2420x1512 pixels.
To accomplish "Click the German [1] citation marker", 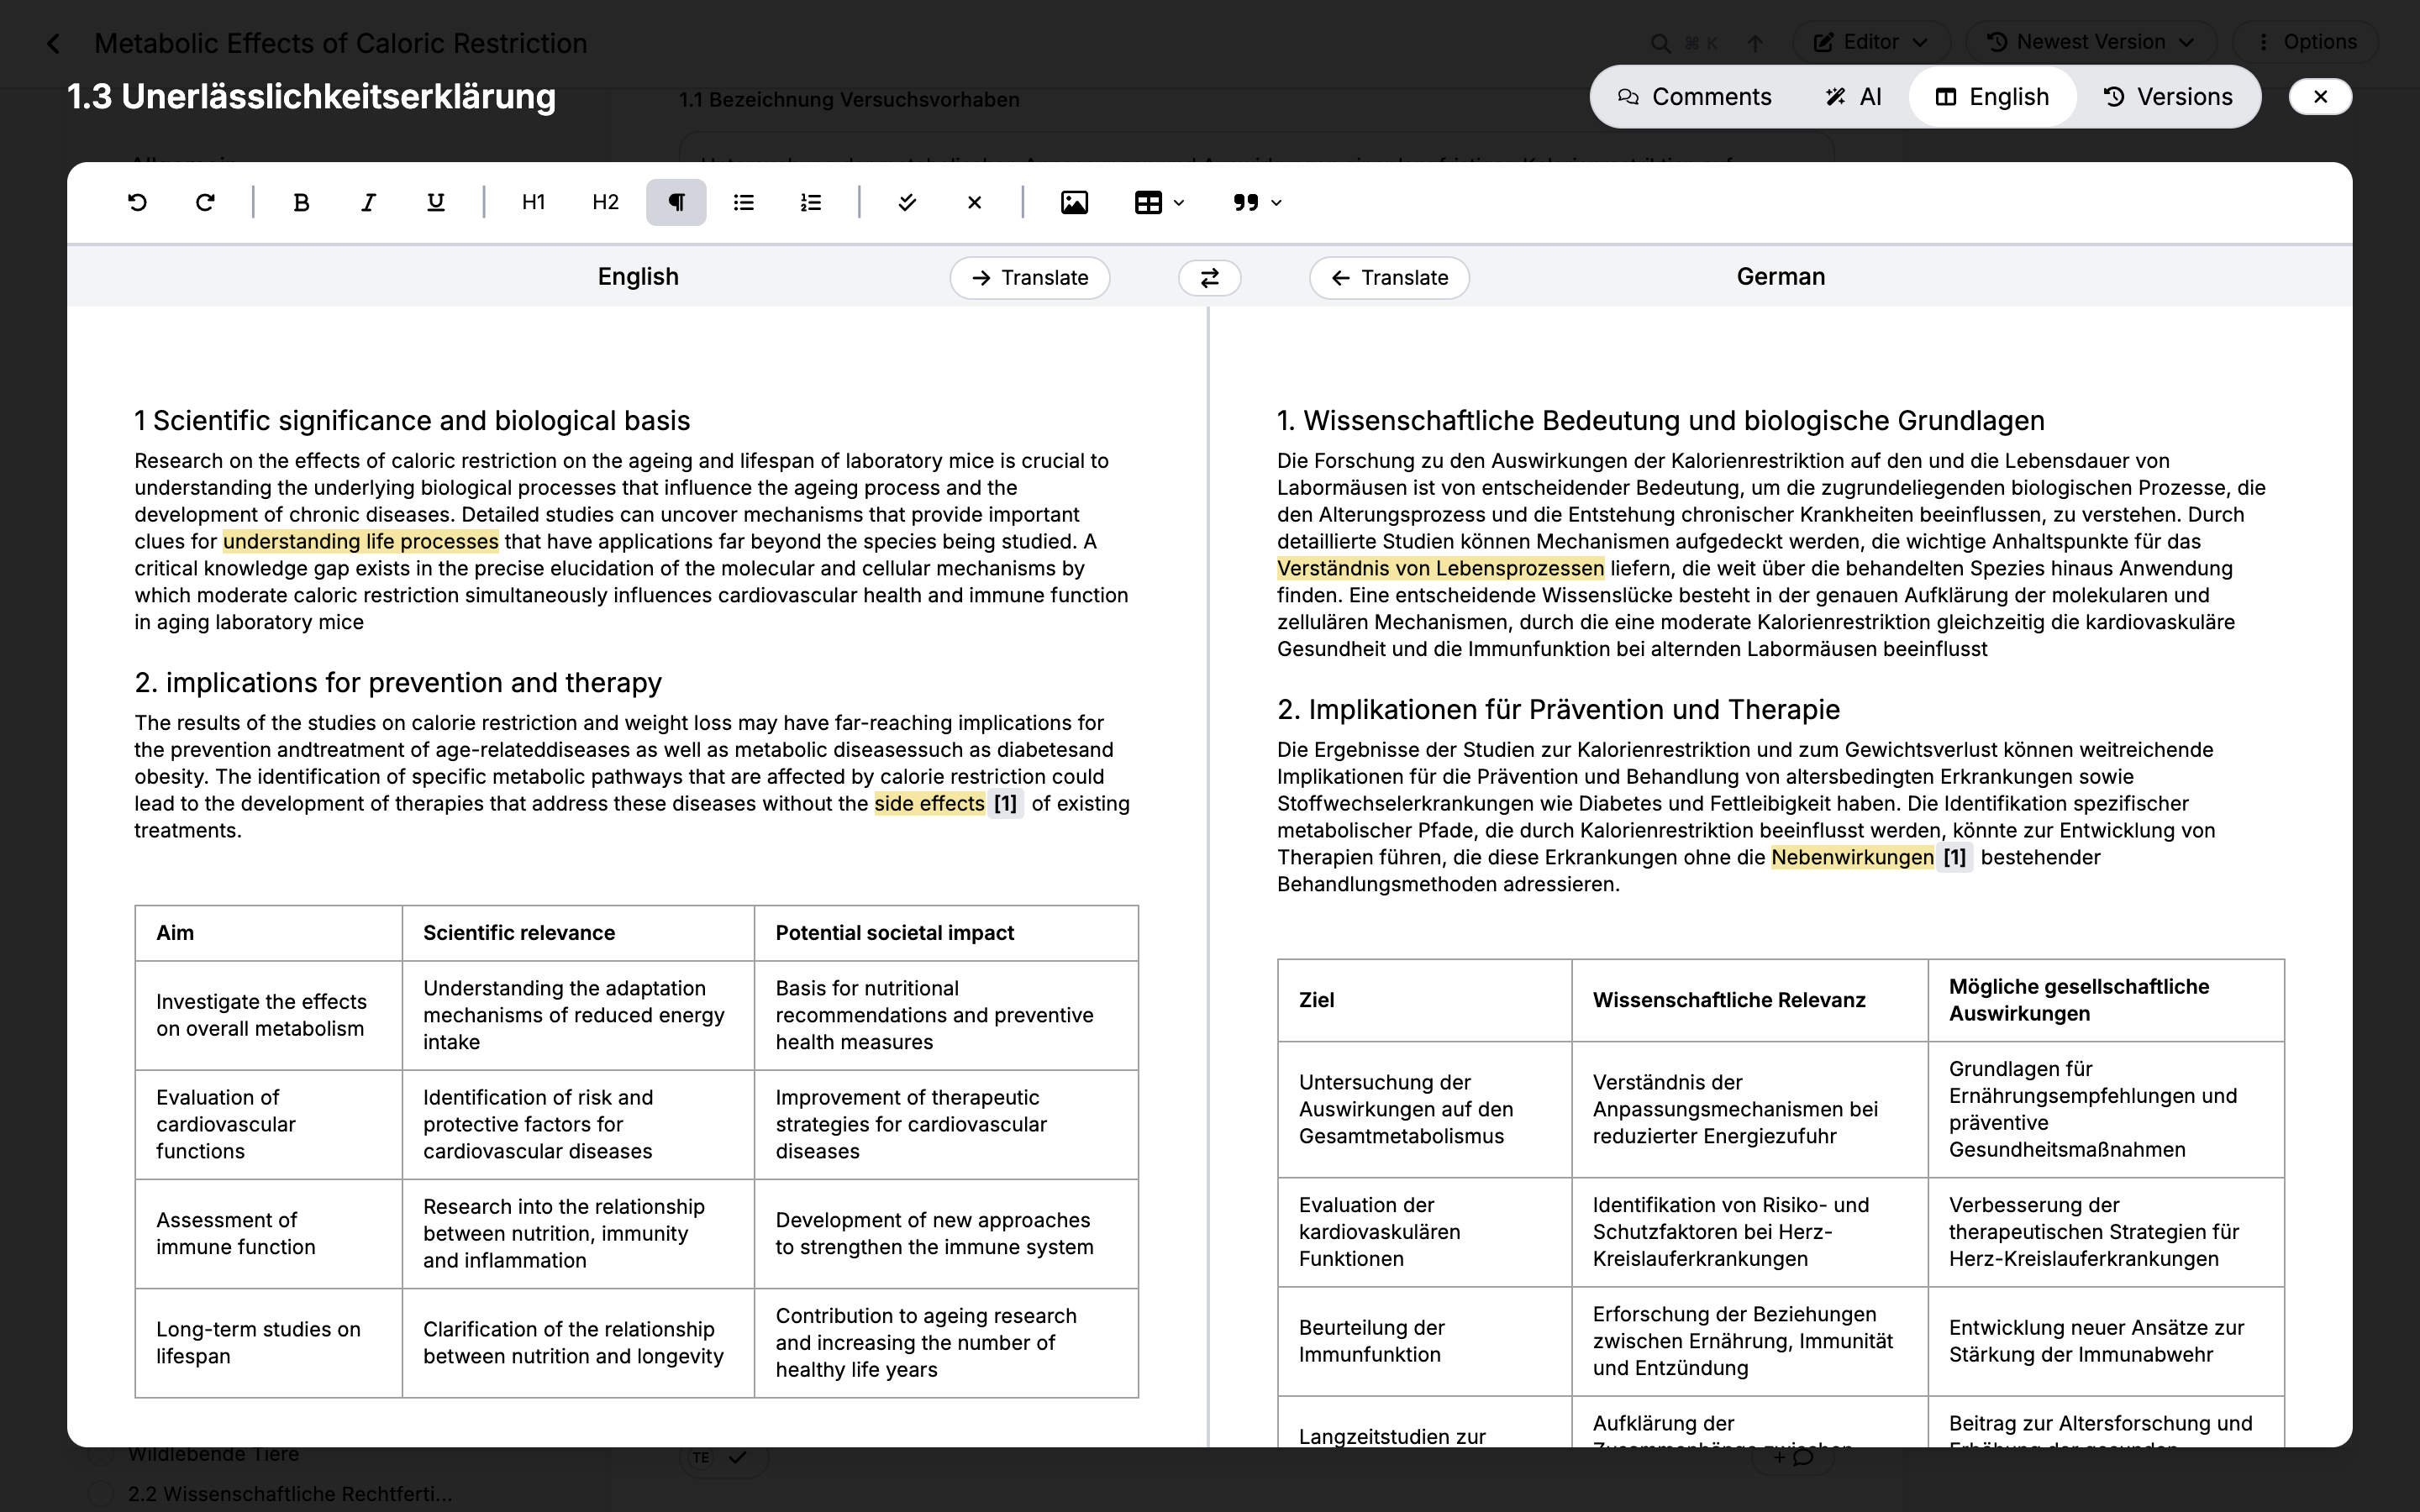I will pyautogui.click(x=1955, y=858).
